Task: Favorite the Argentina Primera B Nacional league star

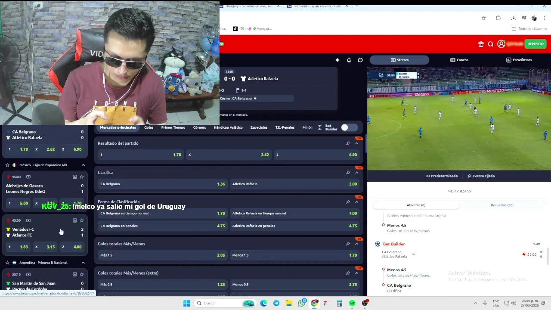Action: (x=7, y=262)
